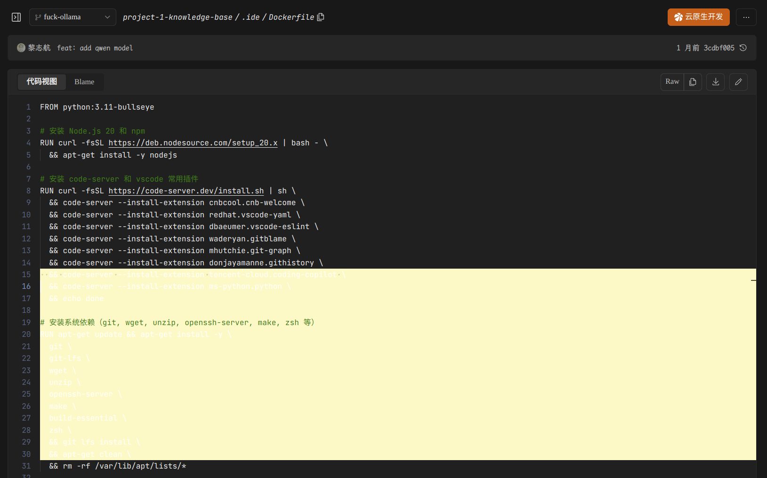The height and width of the screenshot is (478, 767).
Task: Copy file contents icon next to Raw
Action: [693, 82]
